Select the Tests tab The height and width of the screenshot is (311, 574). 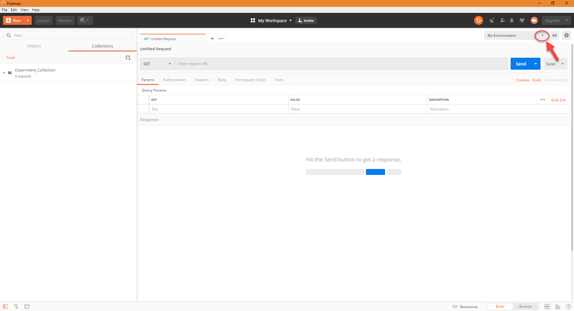(278, 80)
